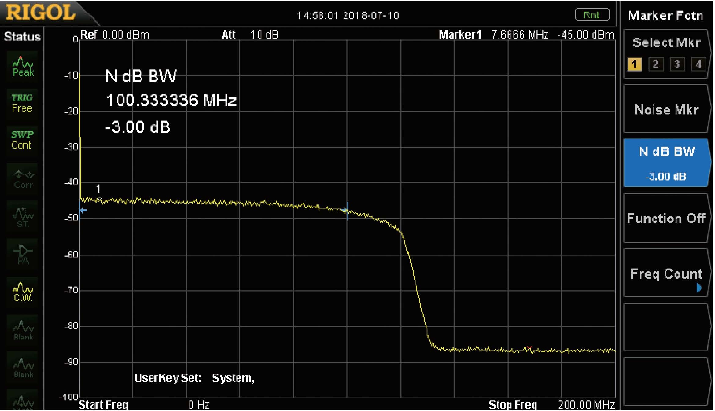Select marker 1 in Select Mkr

point(634,64)
